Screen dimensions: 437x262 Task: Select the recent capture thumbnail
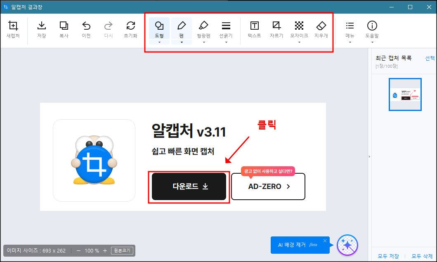[405, 94]
